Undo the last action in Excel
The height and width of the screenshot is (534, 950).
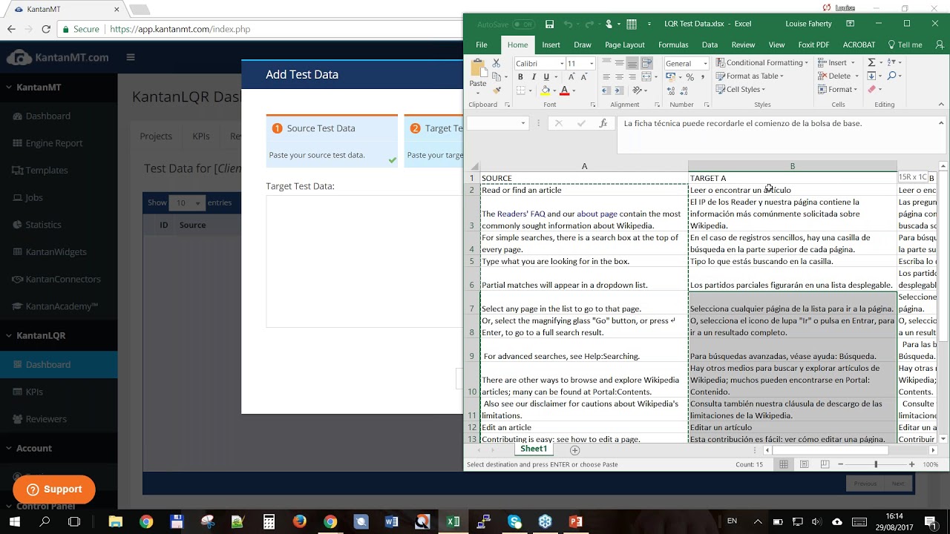(x=568, y=24)
